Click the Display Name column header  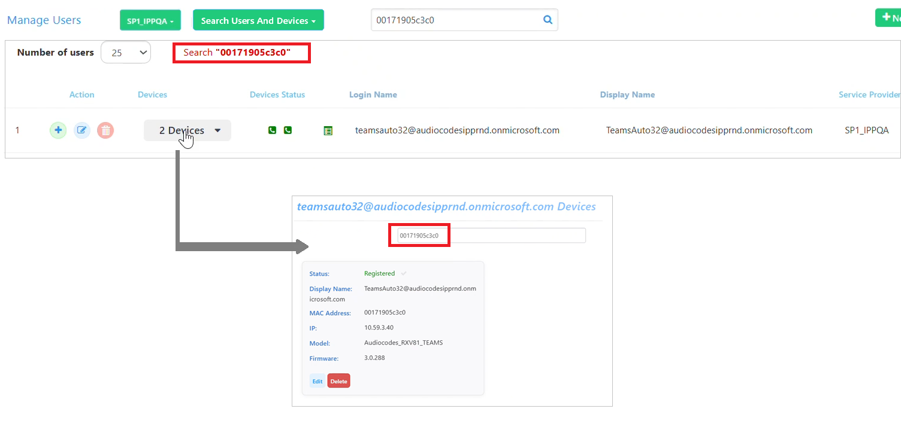point(627,94)
